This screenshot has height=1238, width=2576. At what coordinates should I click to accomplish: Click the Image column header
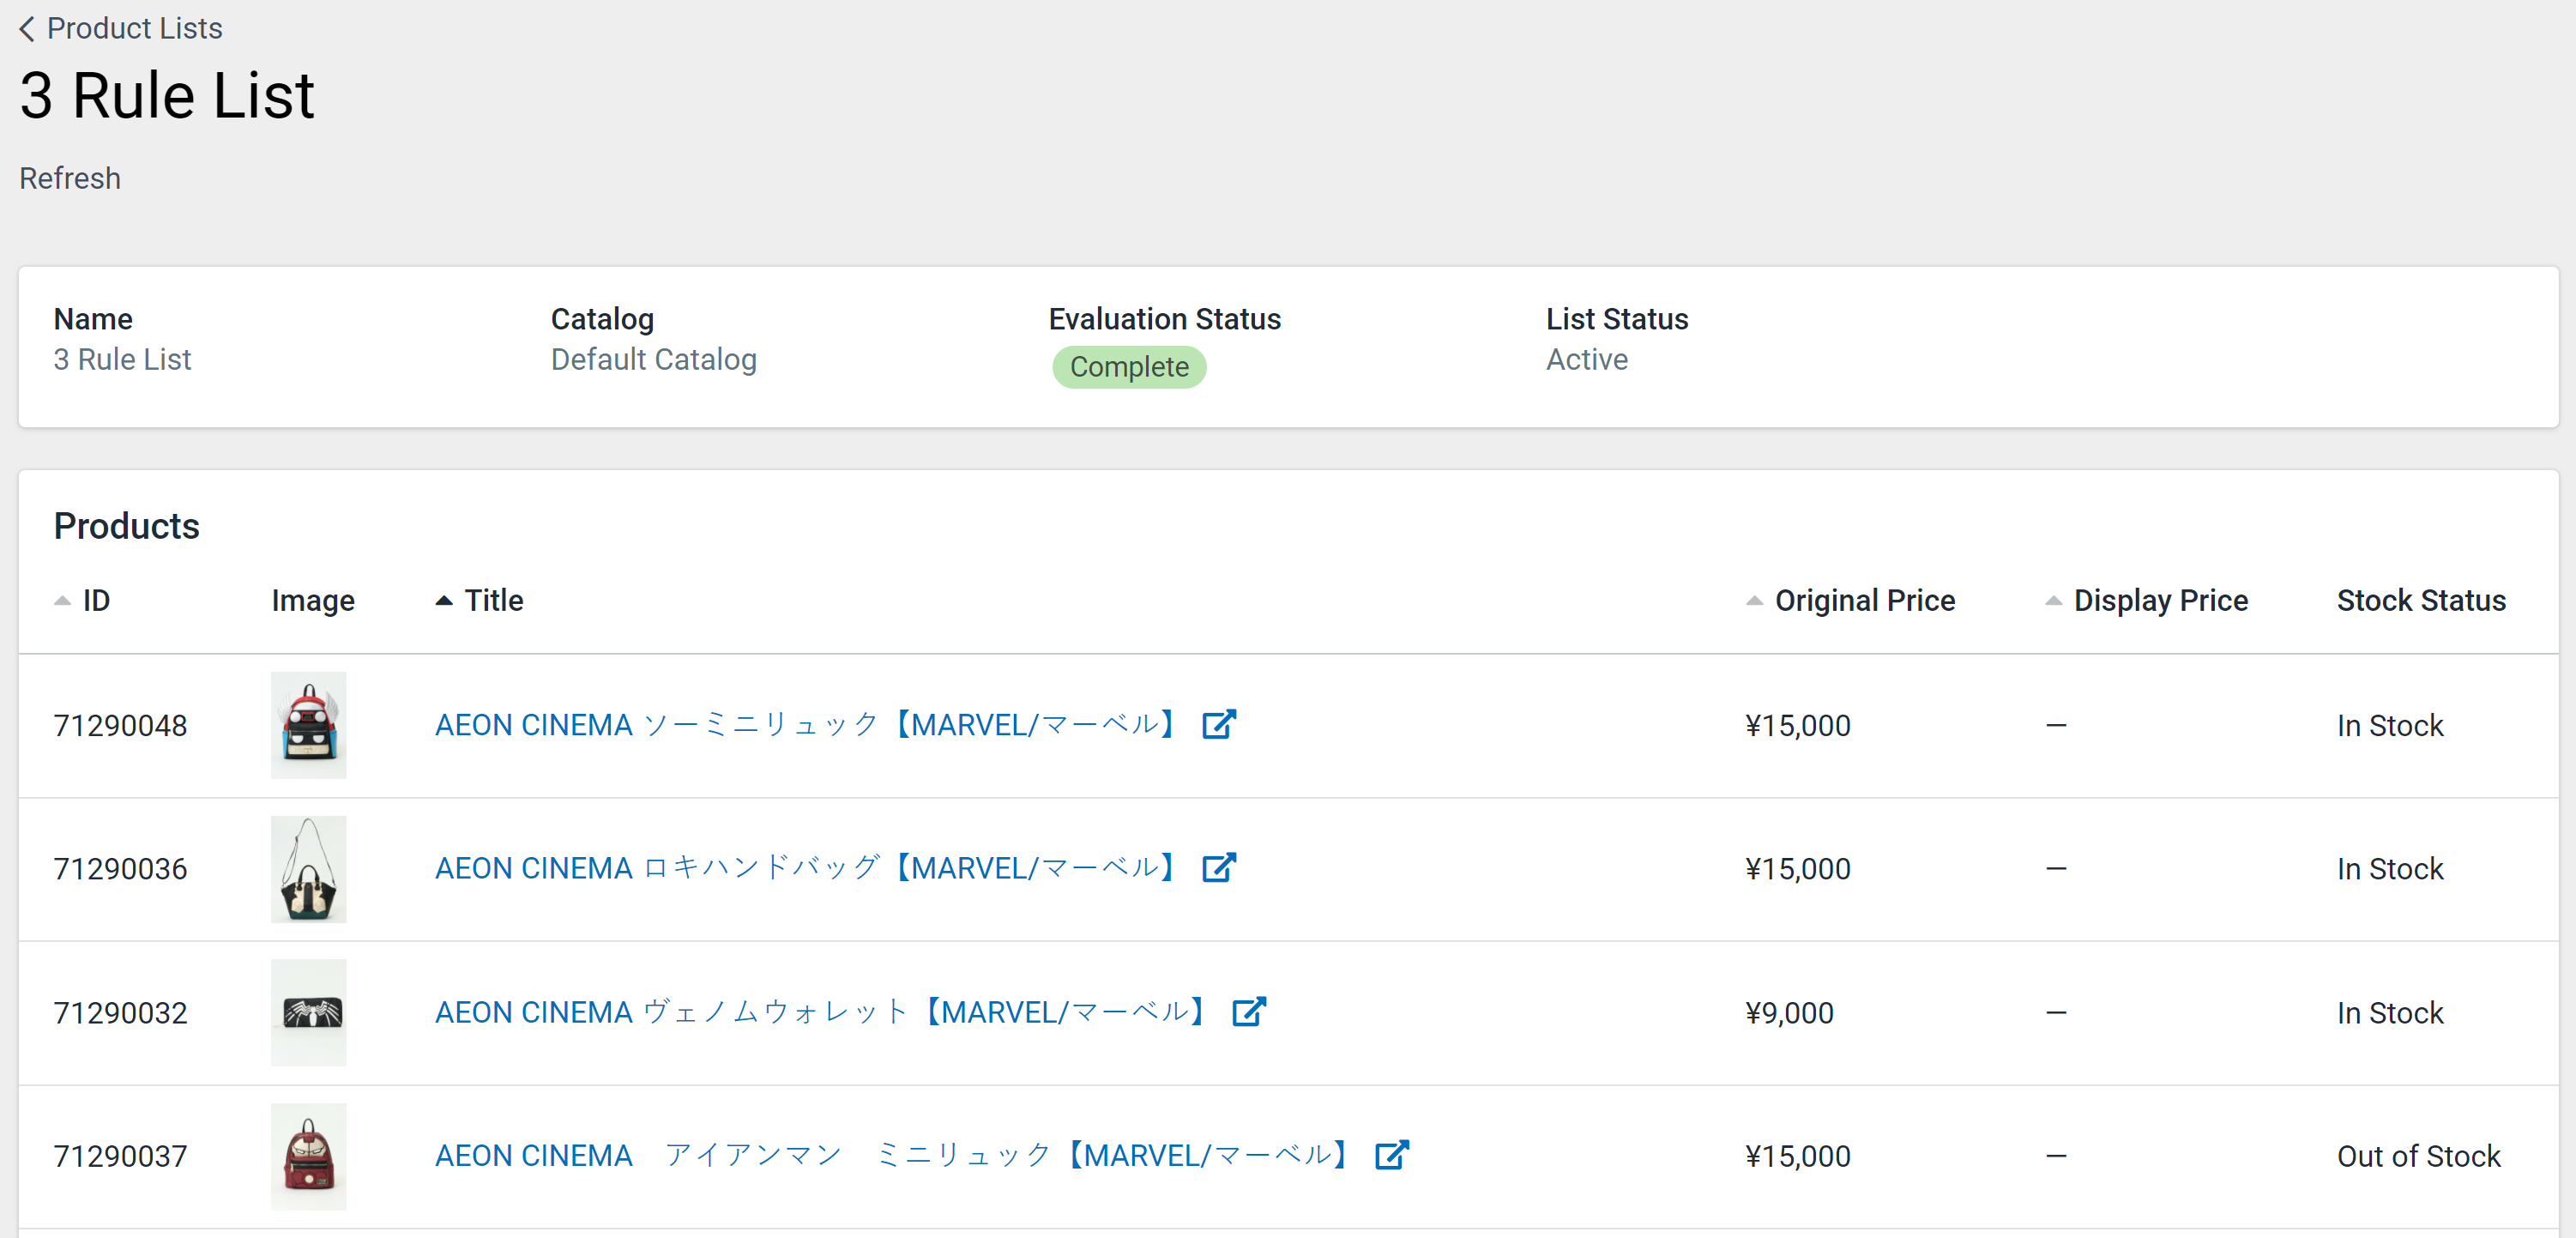313,601
